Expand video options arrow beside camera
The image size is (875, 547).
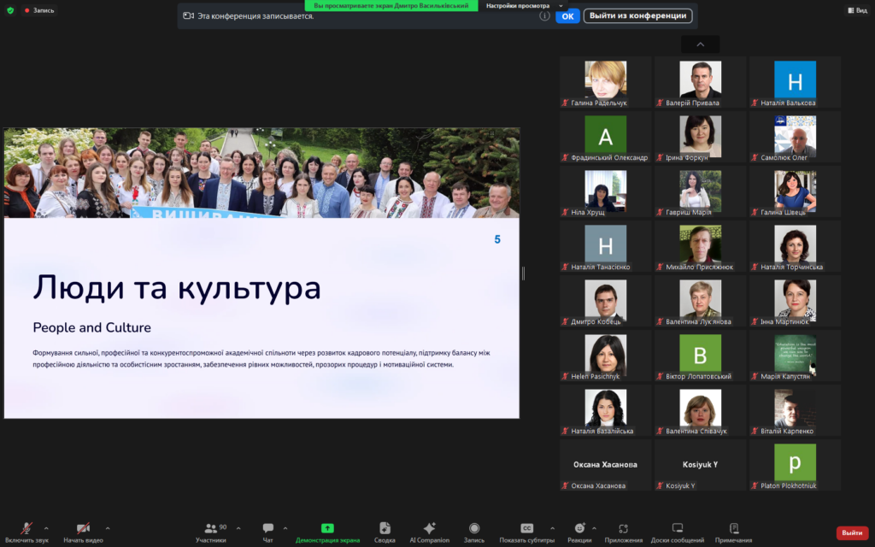tap(107, 528)
